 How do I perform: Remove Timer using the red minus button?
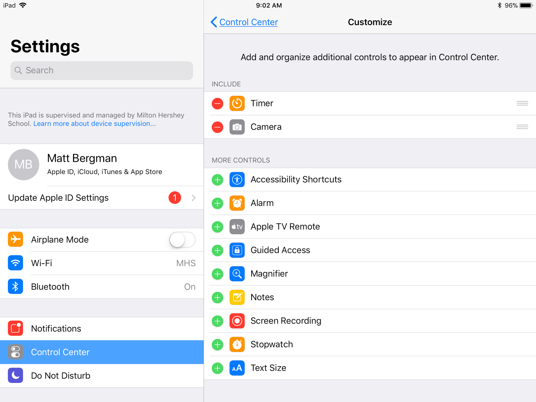tap(217, 104)
